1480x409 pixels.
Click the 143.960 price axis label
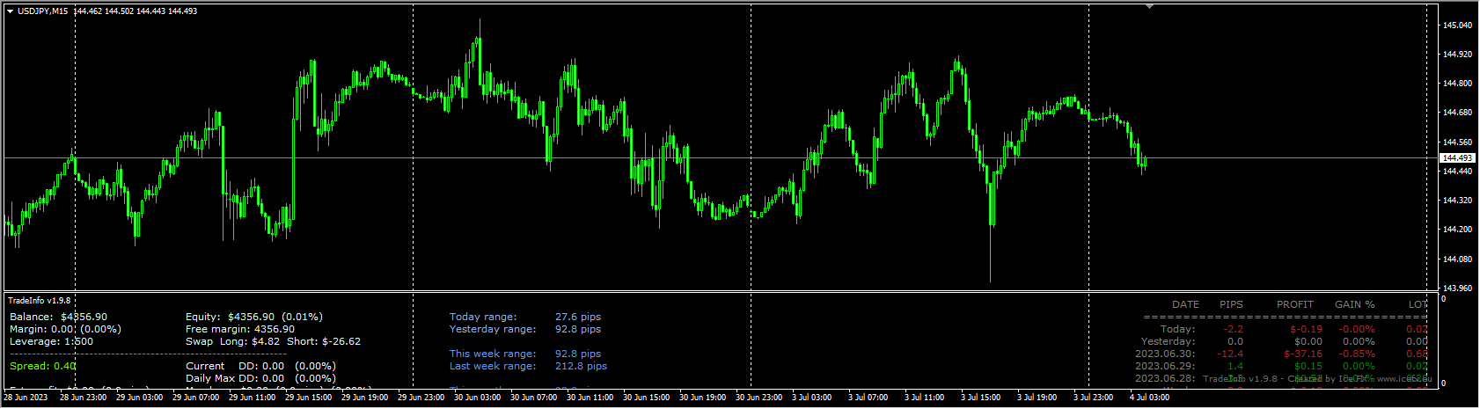pyautogui.click(x=1458, y=288)
